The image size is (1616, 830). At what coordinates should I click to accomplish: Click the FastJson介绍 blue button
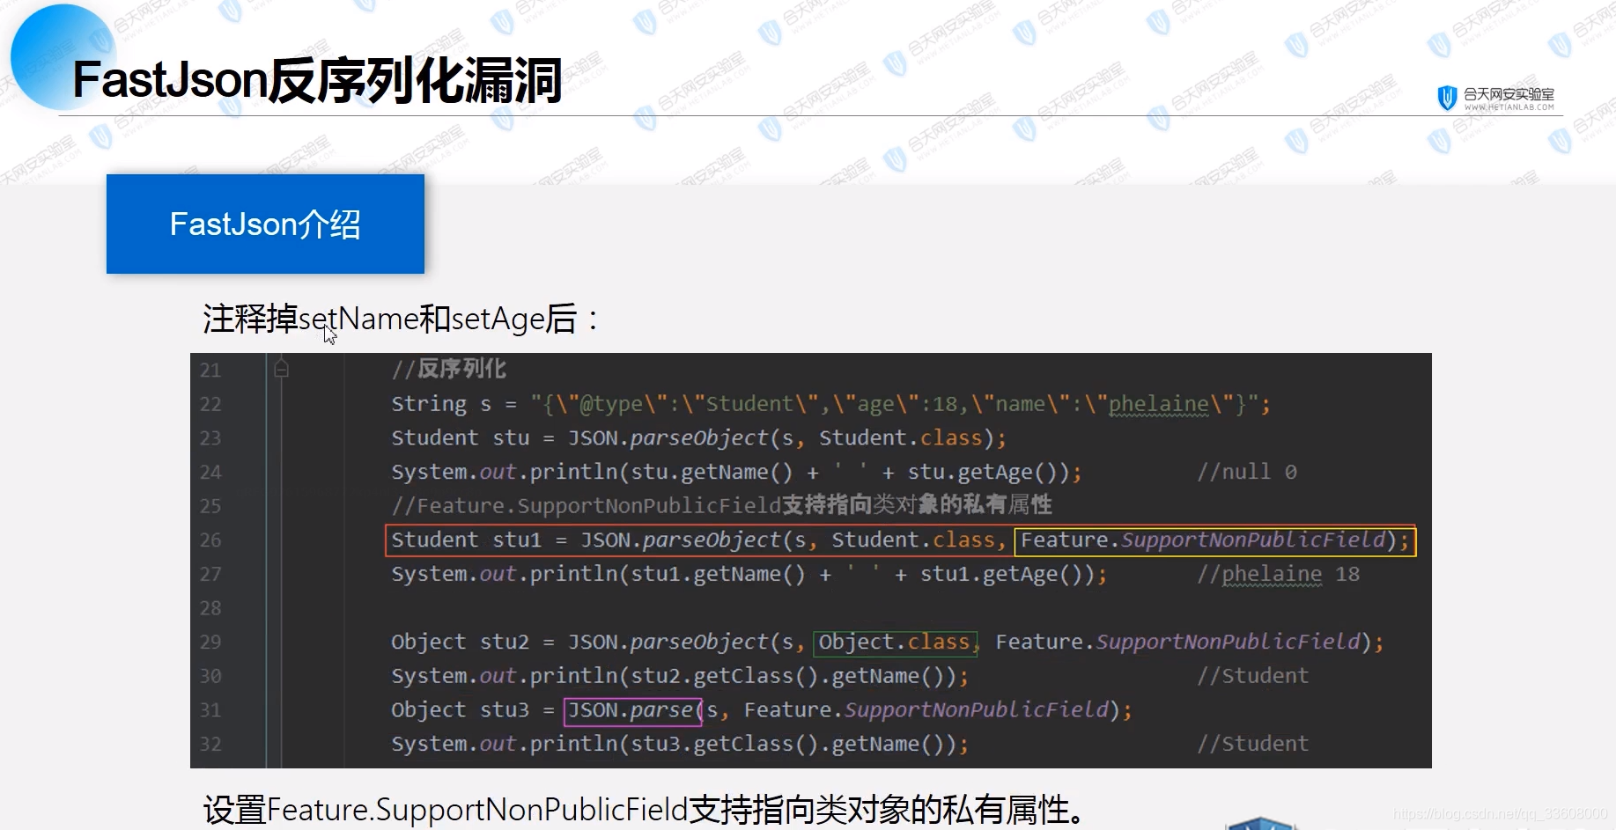pyautogui.click(x=264, y=224)
